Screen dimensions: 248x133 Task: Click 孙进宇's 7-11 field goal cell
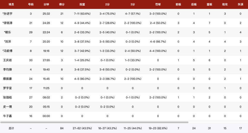click(x=82, y=14)
